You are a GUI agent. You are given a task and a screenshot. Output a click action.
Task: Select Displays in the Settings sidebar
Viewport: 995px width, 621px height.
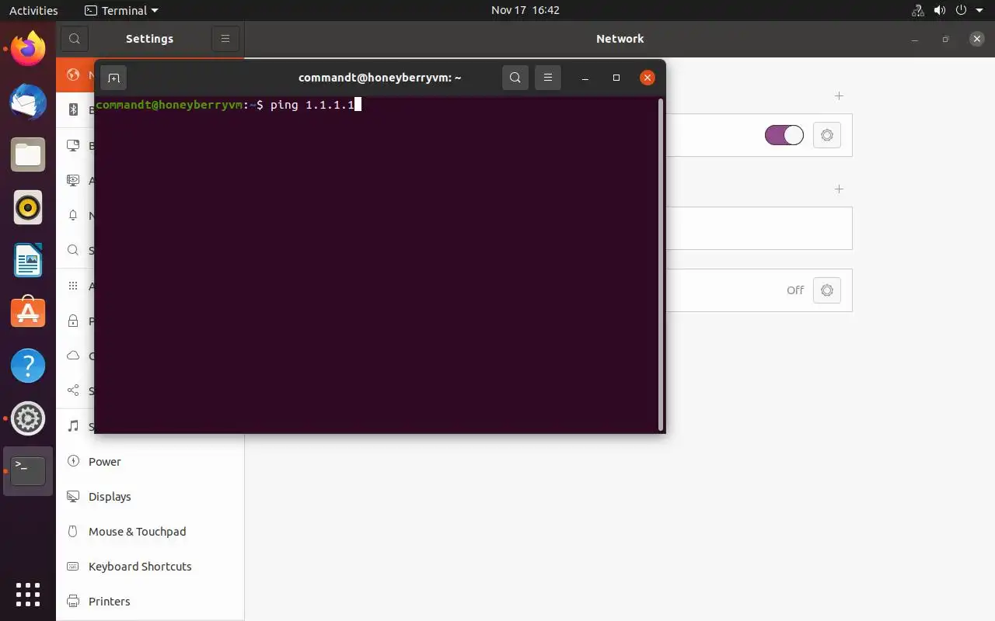(x=150, y=496)
